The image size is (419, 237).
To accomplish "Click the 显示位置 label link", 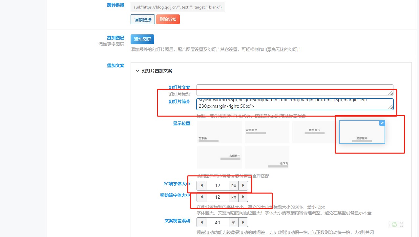I will pyautogui.click(x=182, y=123).
